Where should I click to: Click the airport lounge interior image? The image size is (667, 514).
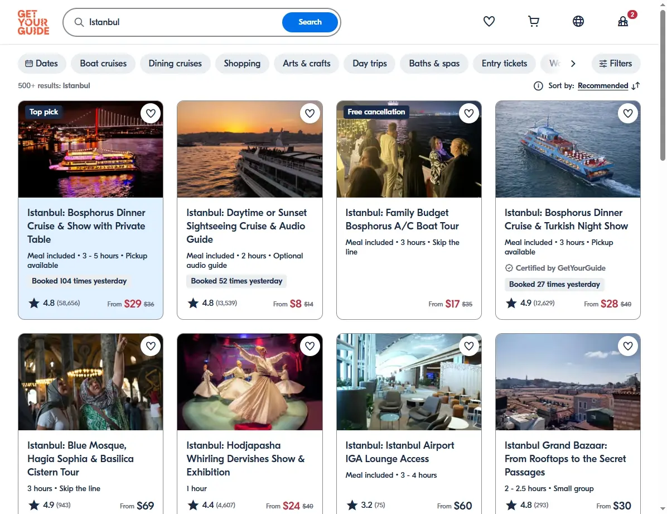(409, 382)
